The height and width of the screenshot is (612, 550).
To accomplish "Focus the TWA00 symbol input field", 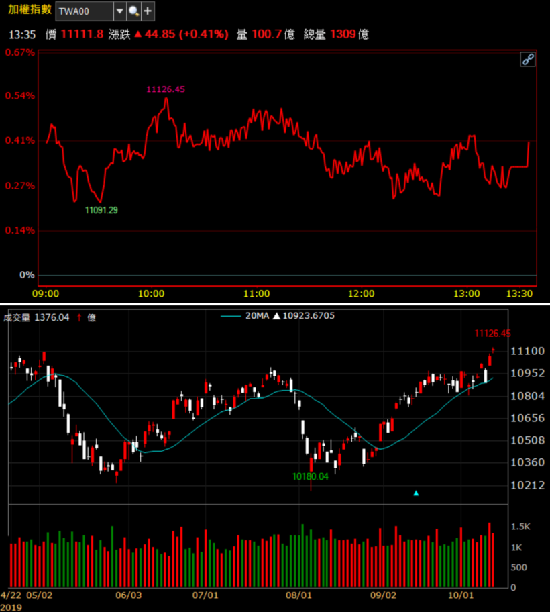I will (x=85, y=11).
